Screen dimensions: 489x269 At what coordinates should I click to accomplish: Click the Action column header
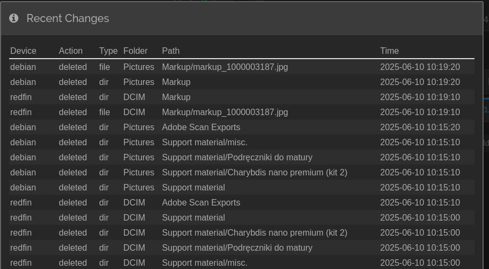coord(70,51)
